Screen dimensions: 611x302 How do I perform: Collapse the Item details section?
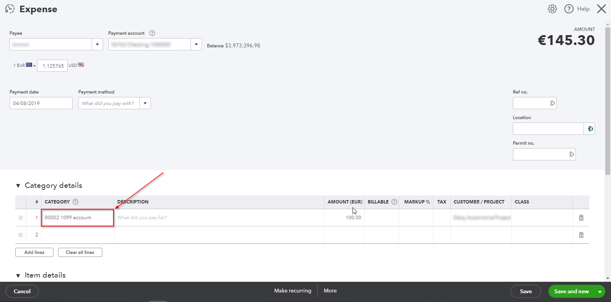point(18,275)
